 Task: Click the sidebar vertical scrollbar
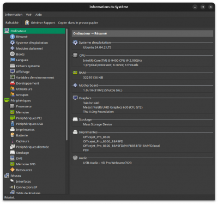click(x=66, y=85)
